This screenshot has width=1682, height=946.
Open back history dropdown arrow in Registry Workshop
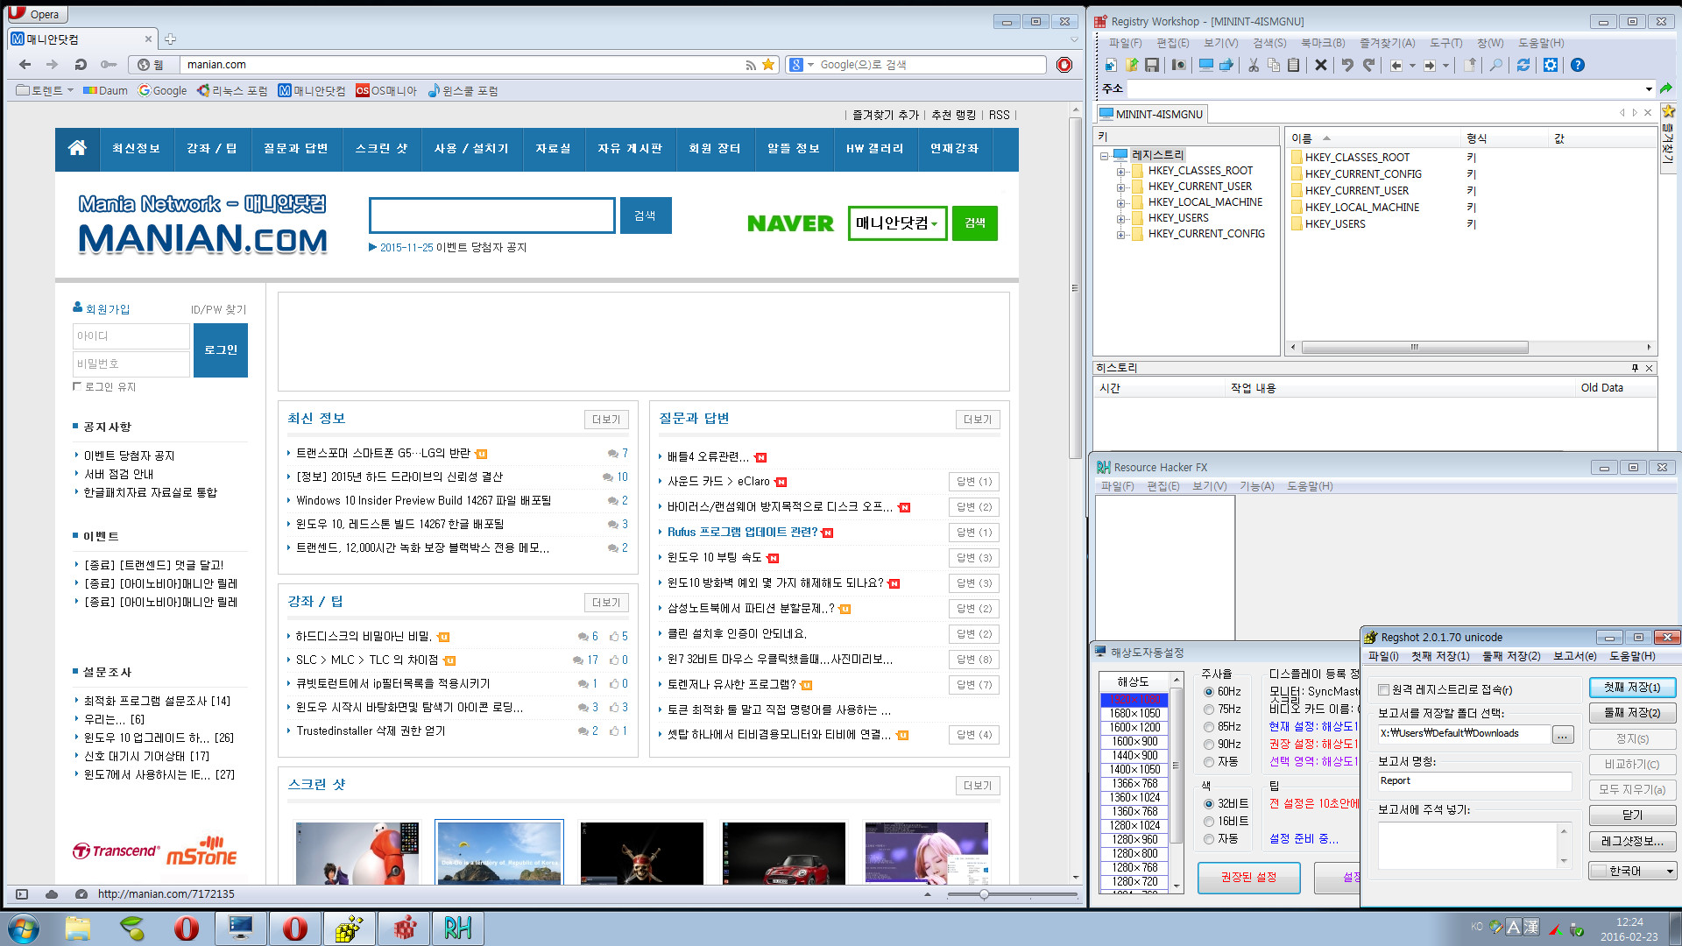pyautogui.click(x=1412, y=66)
